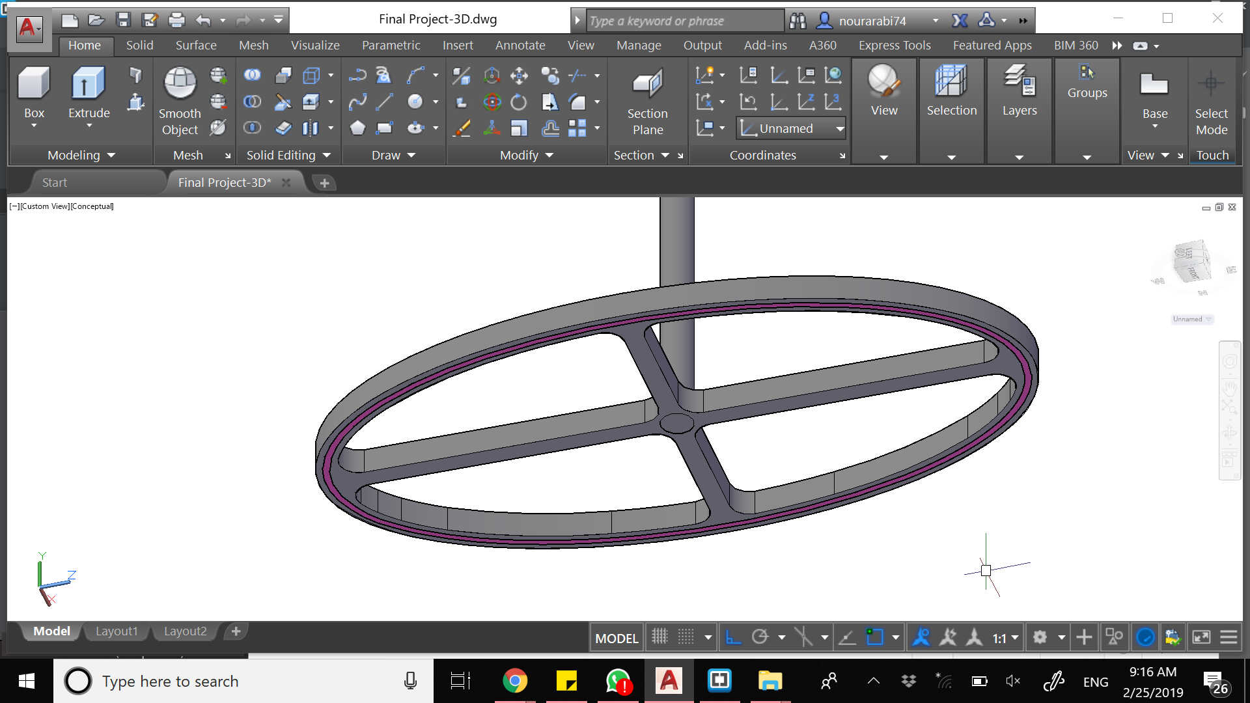Switch to the Layout1 tab
The height and width of the screenshot is (703, 1250).
[117, 631]
